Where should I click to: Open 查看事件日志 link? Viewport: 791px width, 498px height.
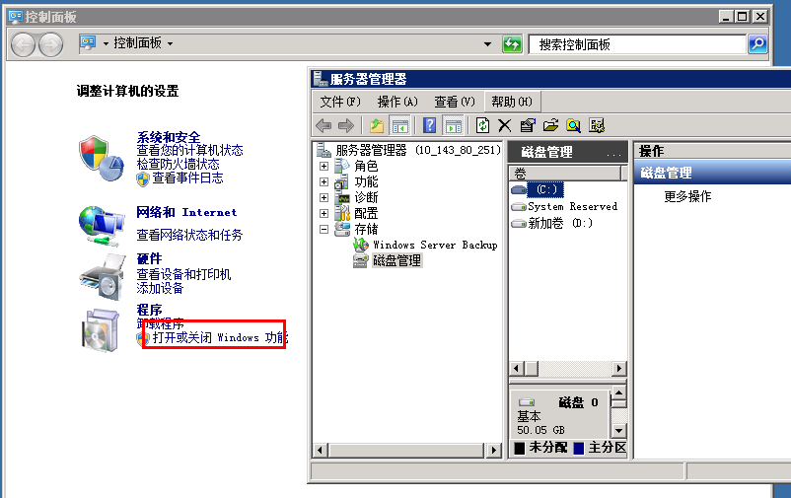(187, 178)
